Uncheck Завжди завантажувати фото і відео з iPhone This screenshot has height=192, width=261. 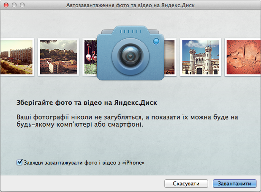tap(19, 162)
